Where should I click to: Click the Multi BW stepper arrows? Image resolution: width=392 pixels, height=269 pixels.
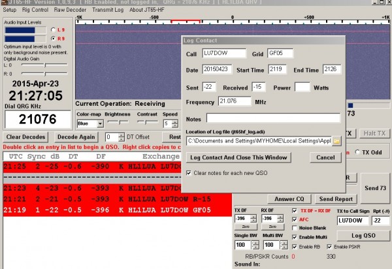point(284,245)
